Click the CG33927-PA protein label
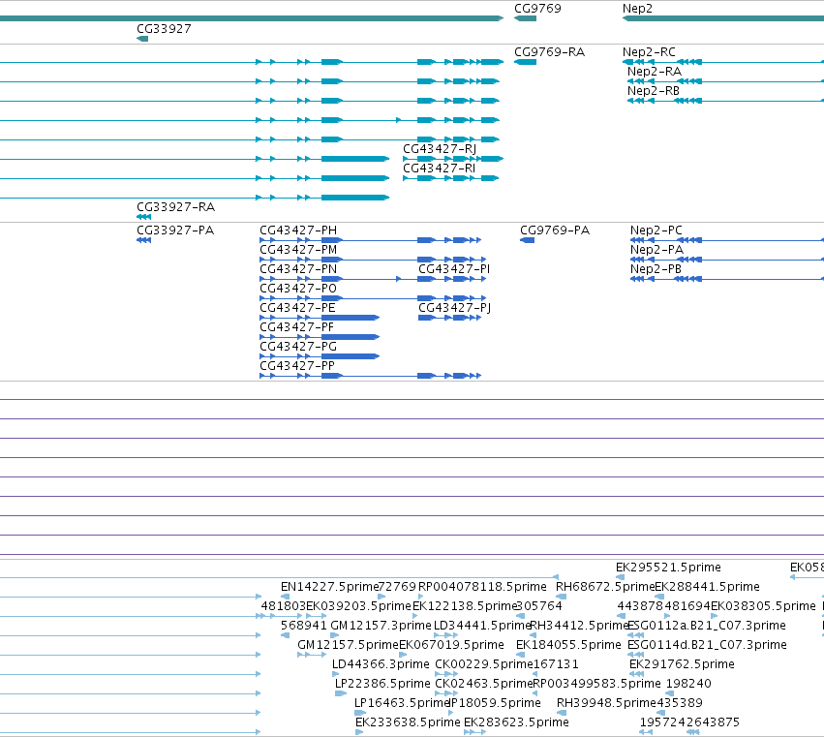This screenshot has height=737, width=824. click(175, 230)
